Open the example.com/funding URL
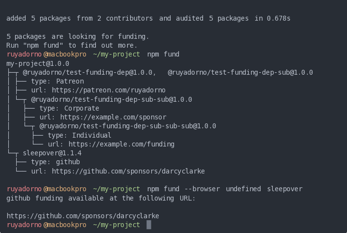 pyautogui.click(x=121, y=144)
